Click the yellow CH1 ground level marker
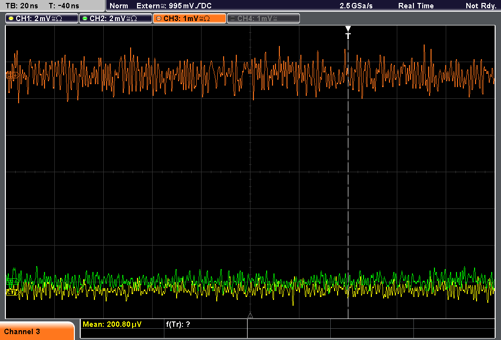The height and width of the screenshot is (340, 501). (12, 292)
